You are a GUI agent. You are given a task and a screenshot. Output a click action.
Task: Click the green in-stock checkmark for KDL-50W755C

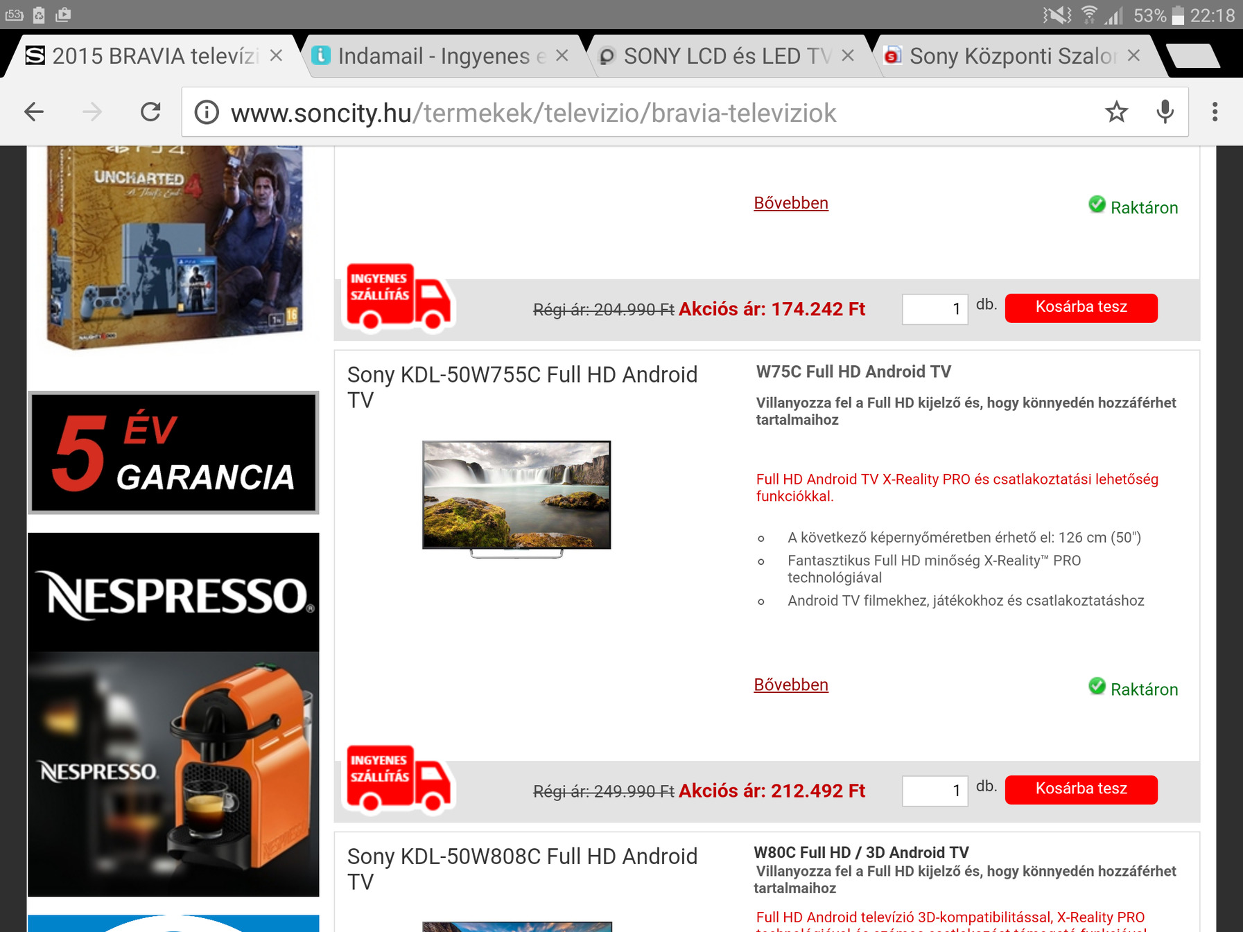click(1097, 686)
